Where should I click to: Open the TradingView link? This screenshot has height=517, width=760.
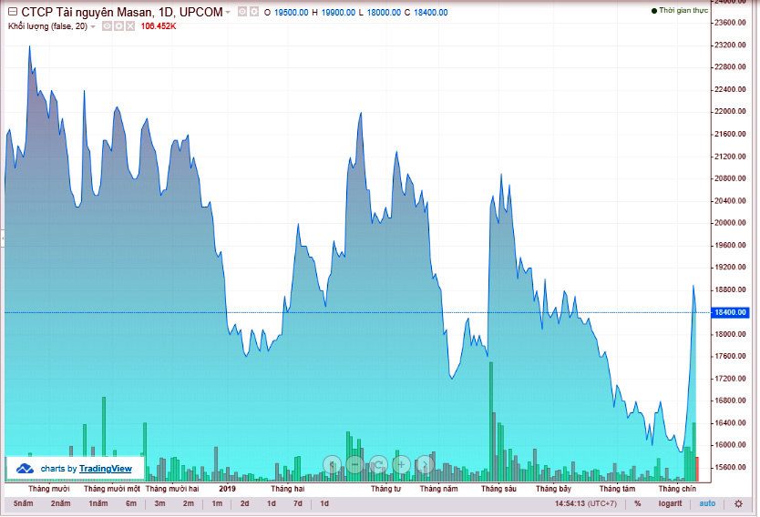tap(105, 469)
